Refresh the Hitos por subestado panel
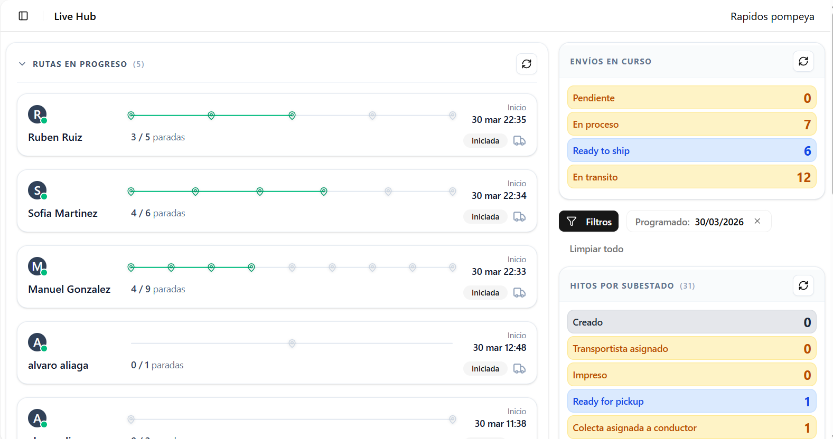Screen dimensions: 833x439 coord(803,285)
